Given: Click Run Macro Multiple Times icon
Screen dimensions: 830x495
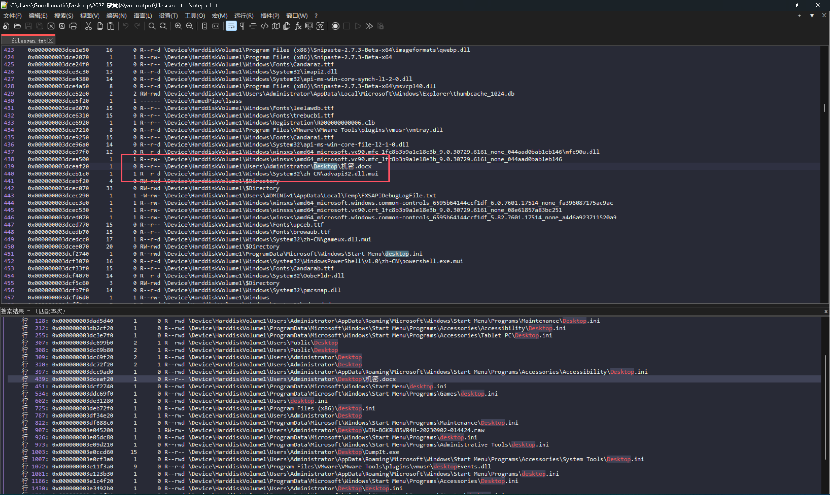Looking at the screenshot, I should (369, 26).
